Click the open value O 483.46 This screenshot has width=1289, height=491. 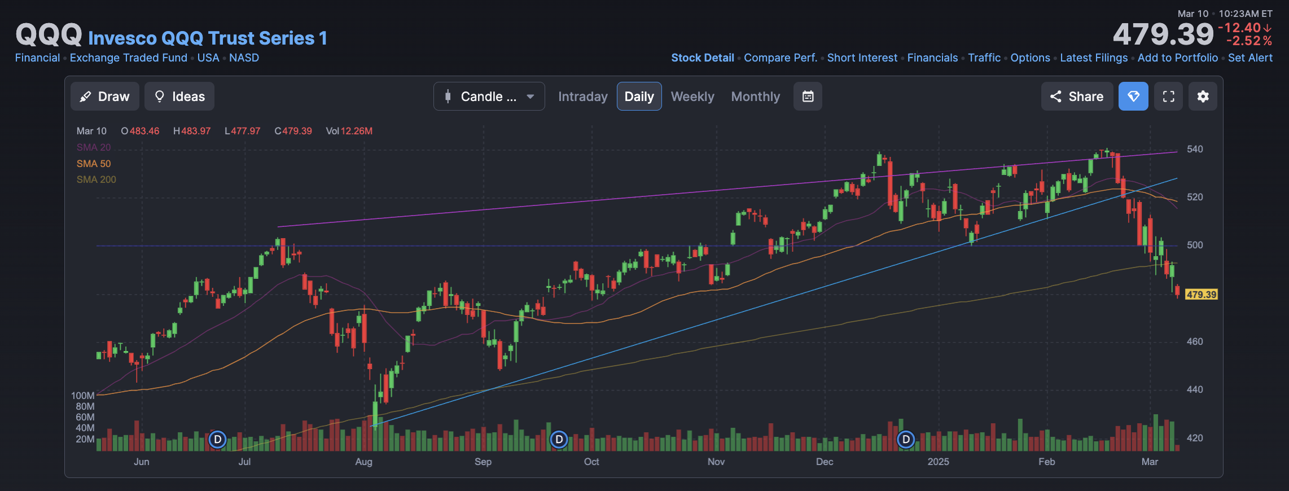pos(140,131)
